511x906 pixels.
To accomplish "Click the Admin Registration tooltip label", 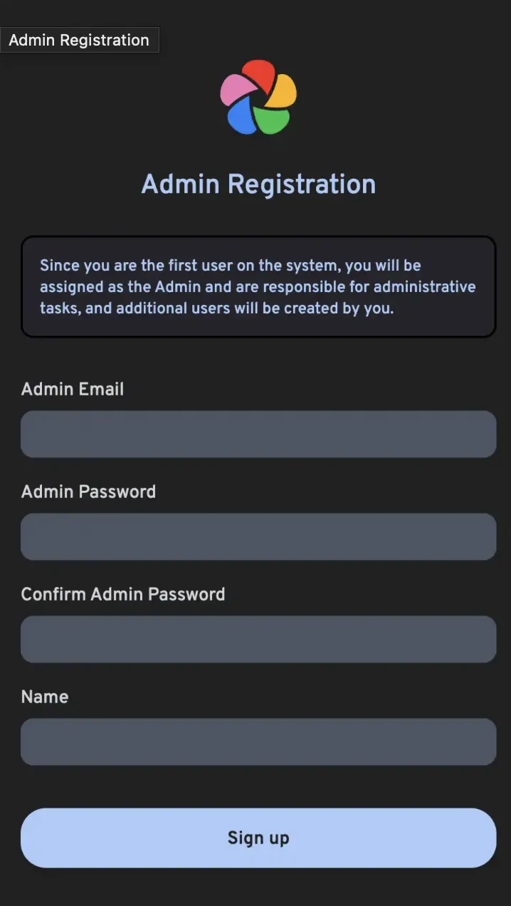I will coord(79,40).
